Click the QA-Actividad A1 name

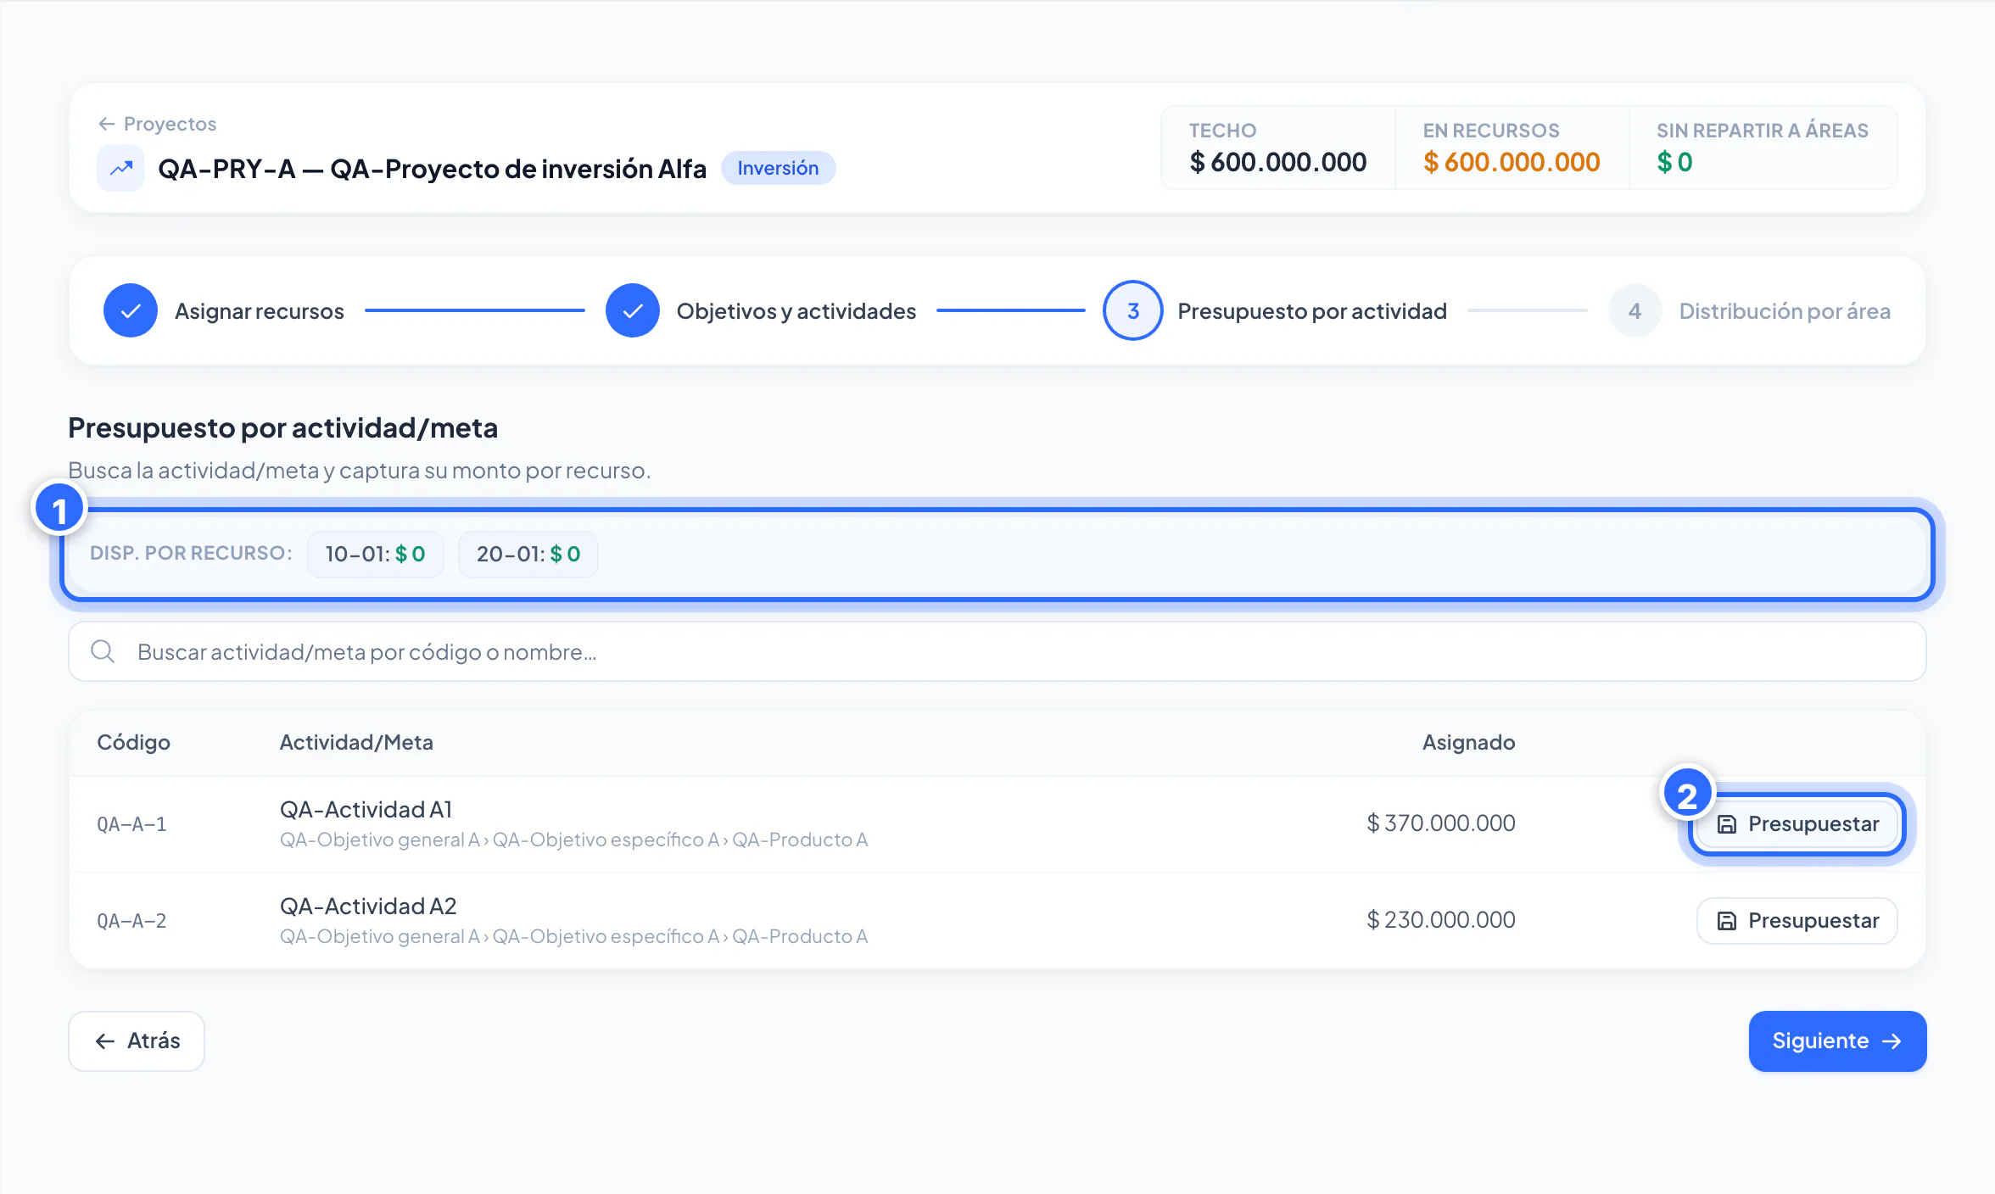click(x=366, y=809)
